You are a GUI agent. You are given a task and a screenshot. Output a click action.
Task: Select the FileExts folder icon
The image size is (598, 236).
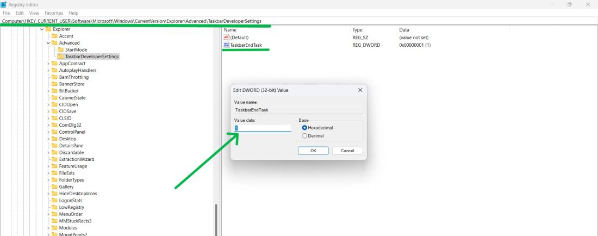pyautogui.click(x=54, y=173)
